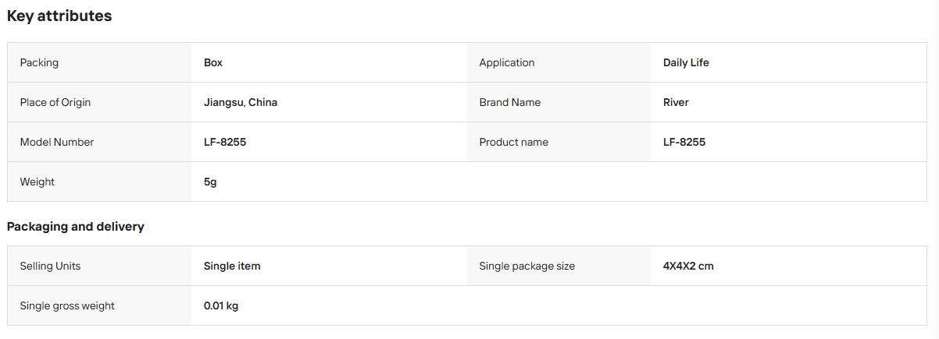Click the Packaging and delivery heading

(76, 227)
